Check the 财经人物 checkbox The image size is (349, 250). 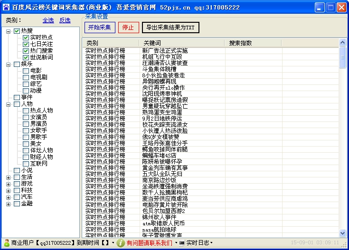(x=26, y=157)
